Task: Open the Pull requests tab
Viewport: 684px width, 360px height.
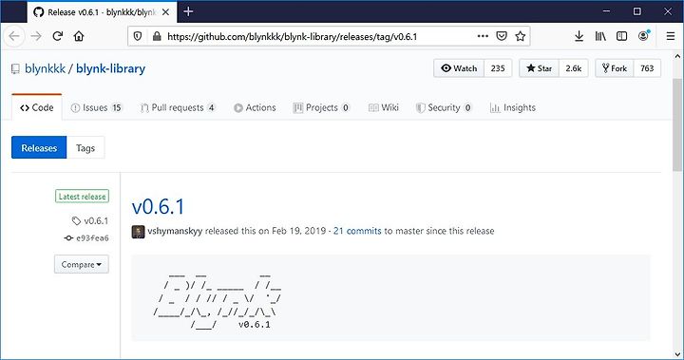Action: click(x=178, y=107)
